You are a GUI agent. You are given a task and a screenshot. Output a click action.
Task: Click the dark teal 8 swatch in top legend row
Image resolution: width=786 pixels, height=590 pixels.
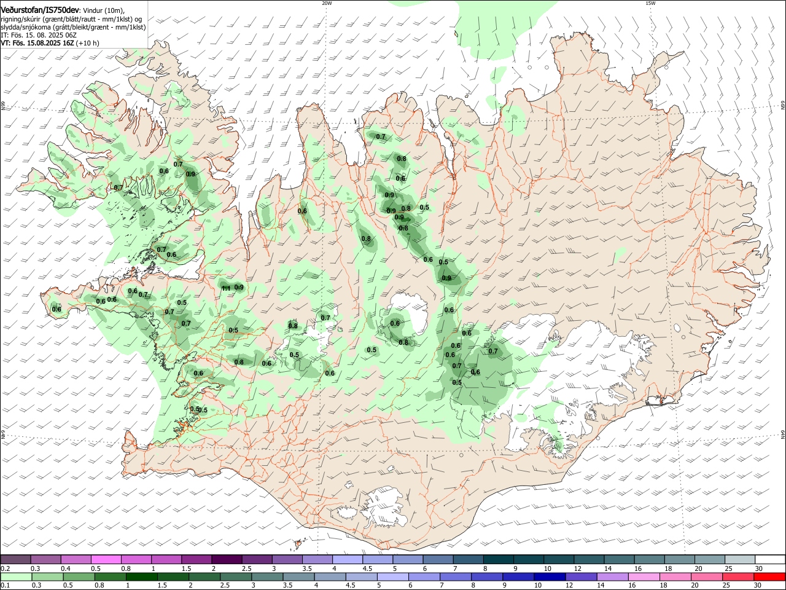pyautogui.click(x=498, y=560)
